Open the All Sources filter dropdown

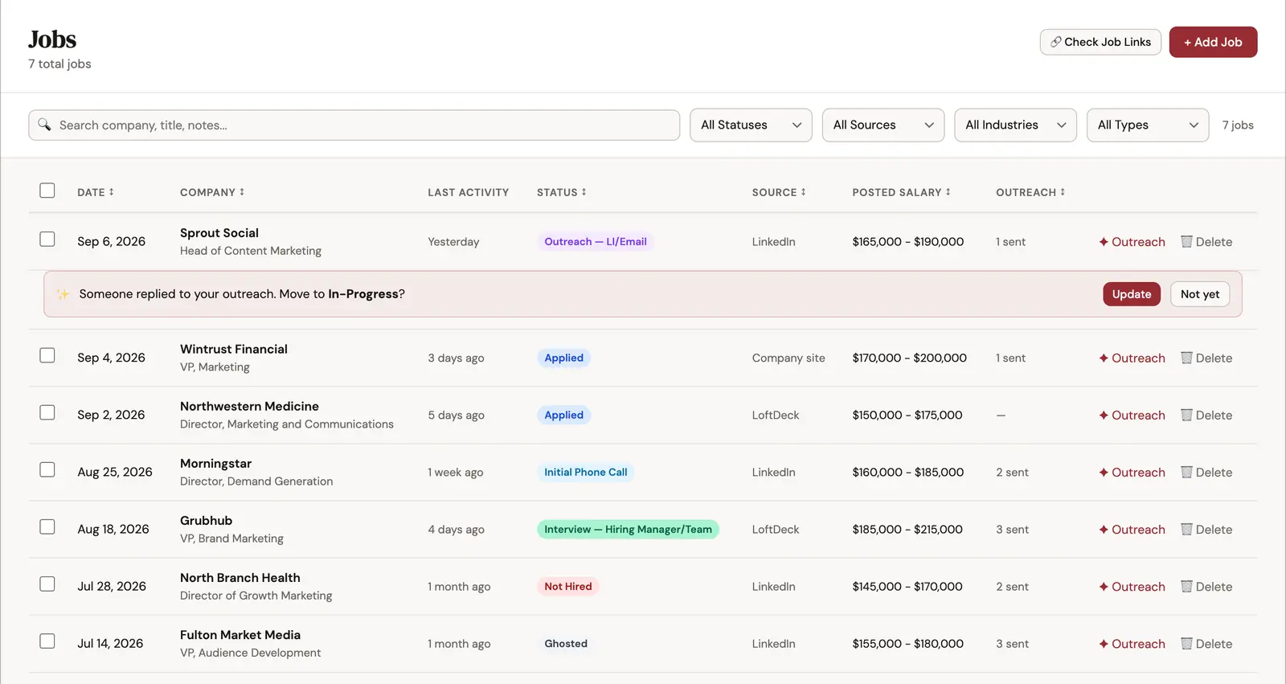point(883,125)
